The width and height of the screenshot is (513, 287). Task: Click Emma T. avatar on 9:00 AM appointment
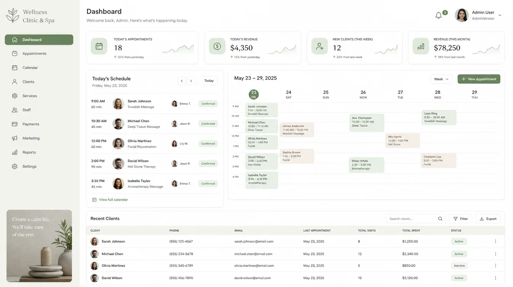coord(174,103)
